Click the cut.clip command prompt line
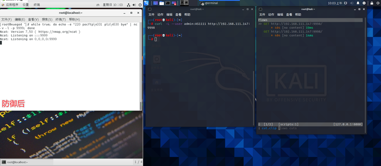The image size is (381, 166). (278, 128)
